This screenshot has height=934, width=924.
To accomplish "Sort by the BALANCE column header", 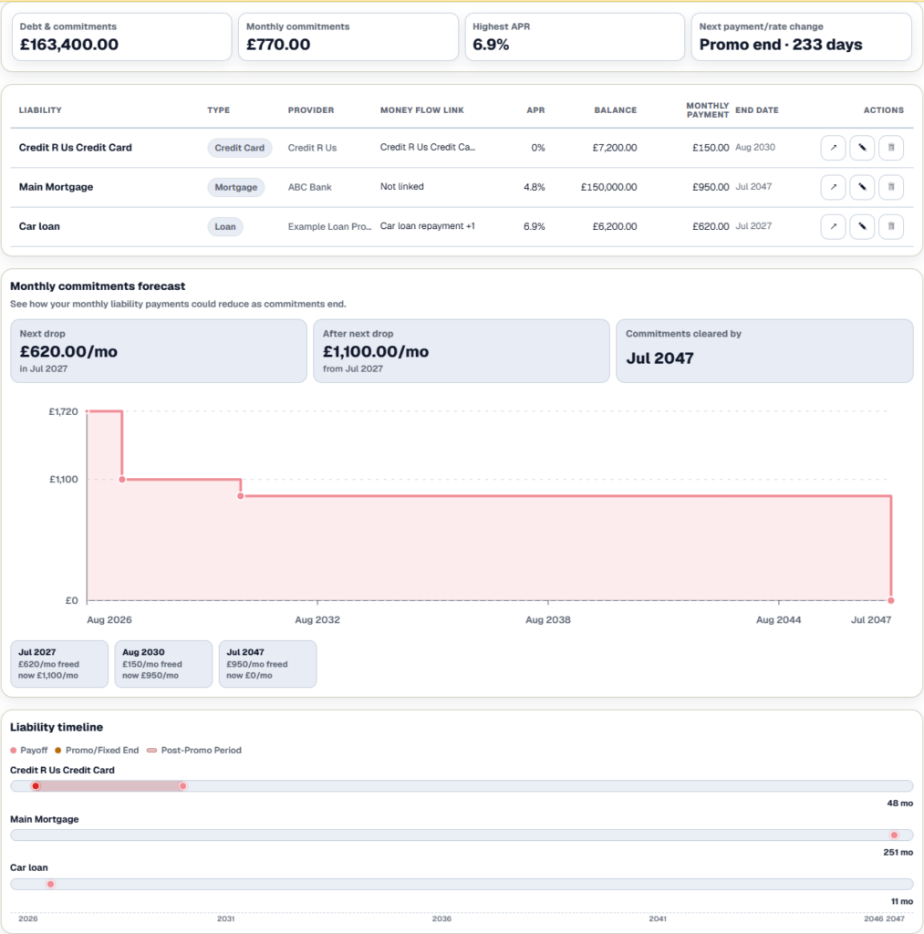I will 616,110.
